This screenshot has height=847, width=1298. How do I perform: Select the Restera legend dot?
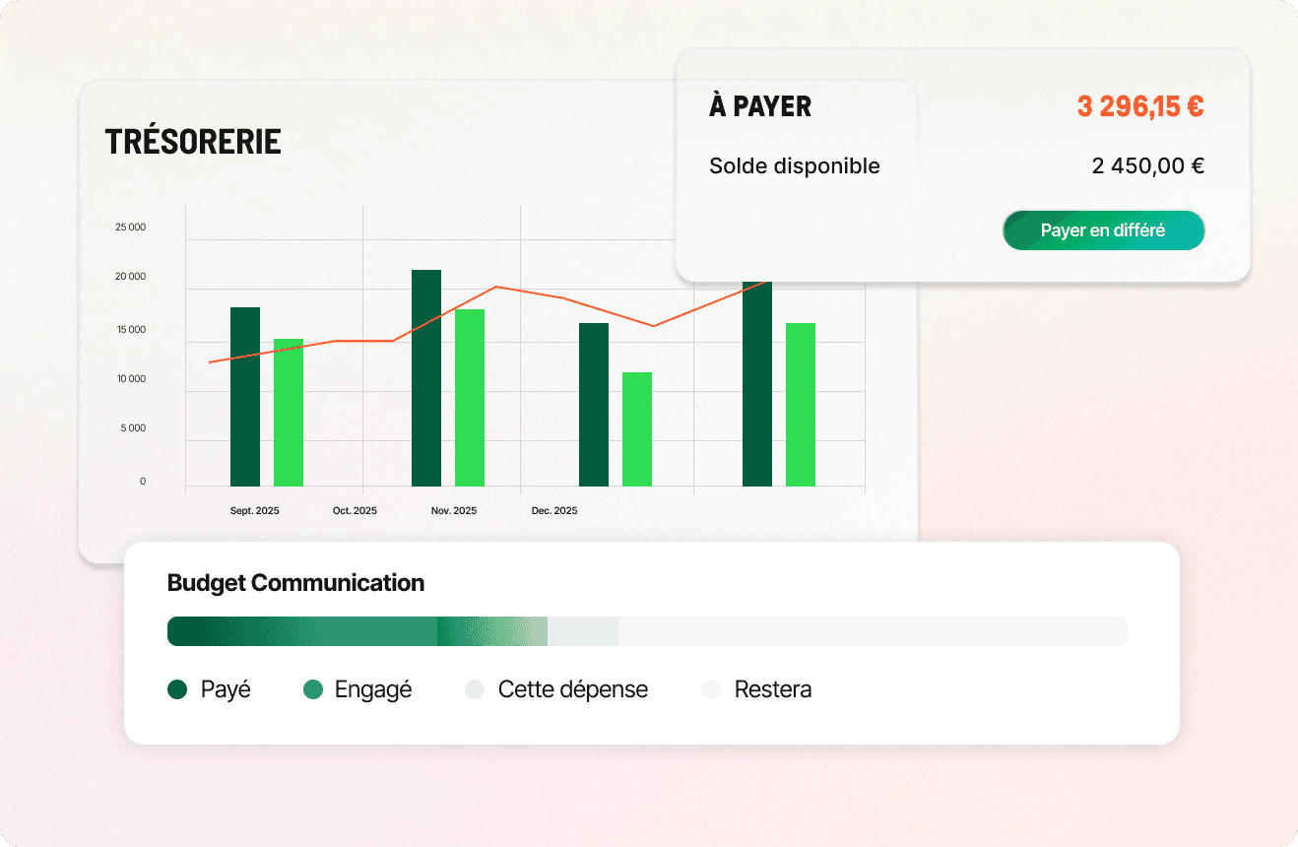click(711, 689)
